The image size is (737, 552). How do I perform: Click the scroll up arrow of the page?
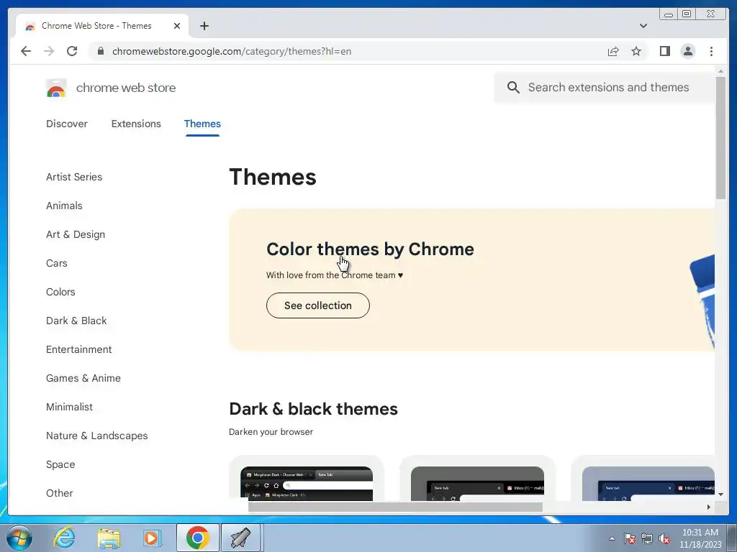pyautogui.click(x=720, y=71)
